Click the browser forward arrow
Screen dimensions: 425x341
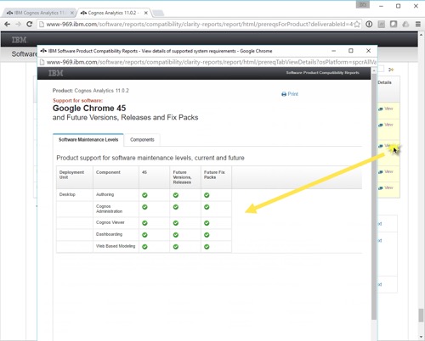19,24
